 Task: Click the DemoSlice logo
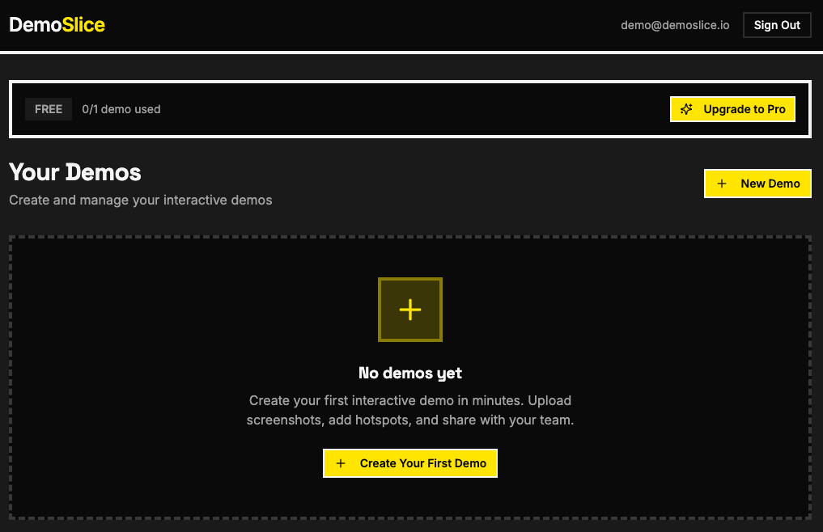click(x=57, y=24)
